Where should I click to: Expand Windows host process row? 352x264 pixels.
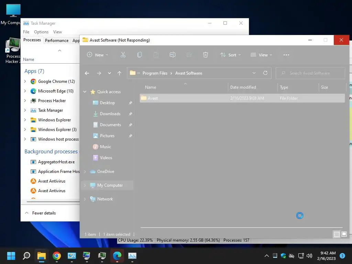click(25, 139)
